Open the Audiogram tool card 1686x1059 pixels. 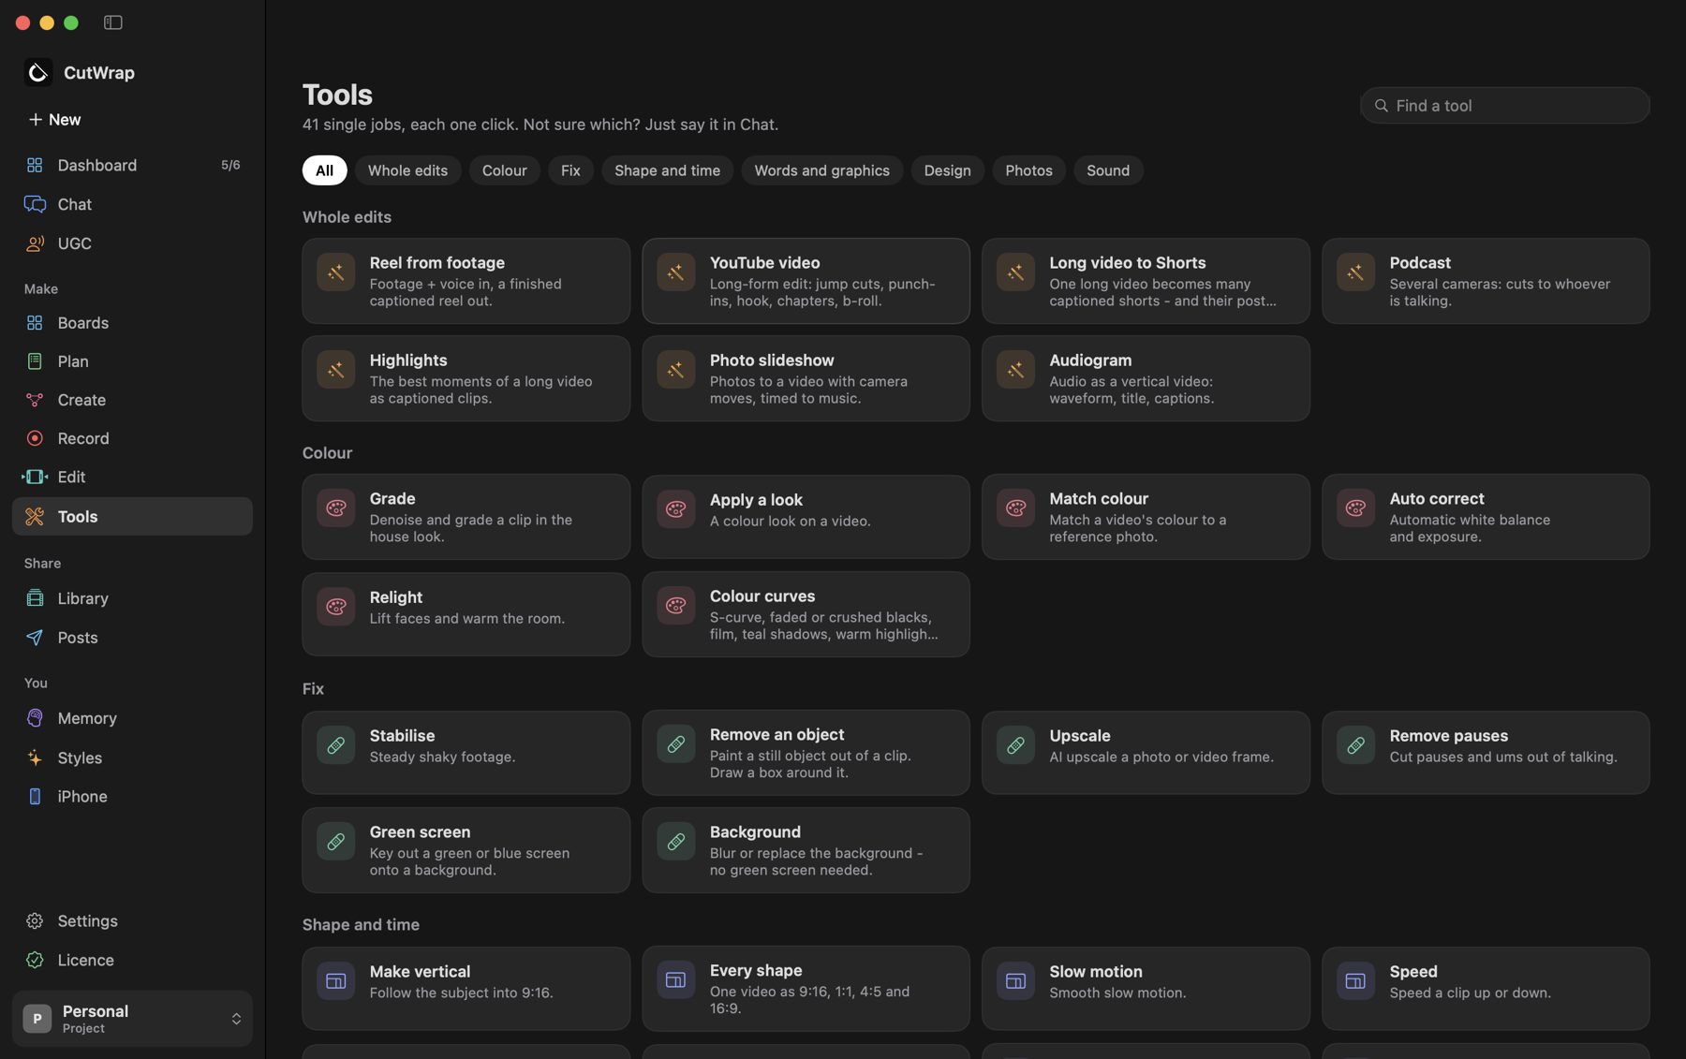point(1146,378)
